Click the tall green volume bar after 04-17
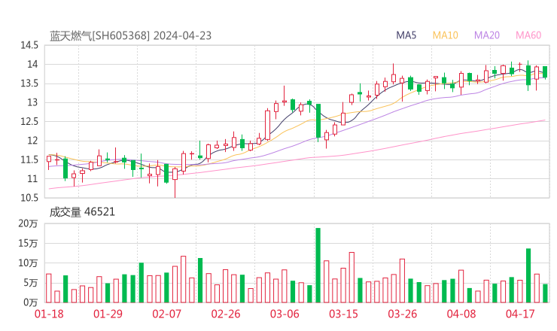Image resolution: width=557 pixels, height=331 pixels. [528, 275]
